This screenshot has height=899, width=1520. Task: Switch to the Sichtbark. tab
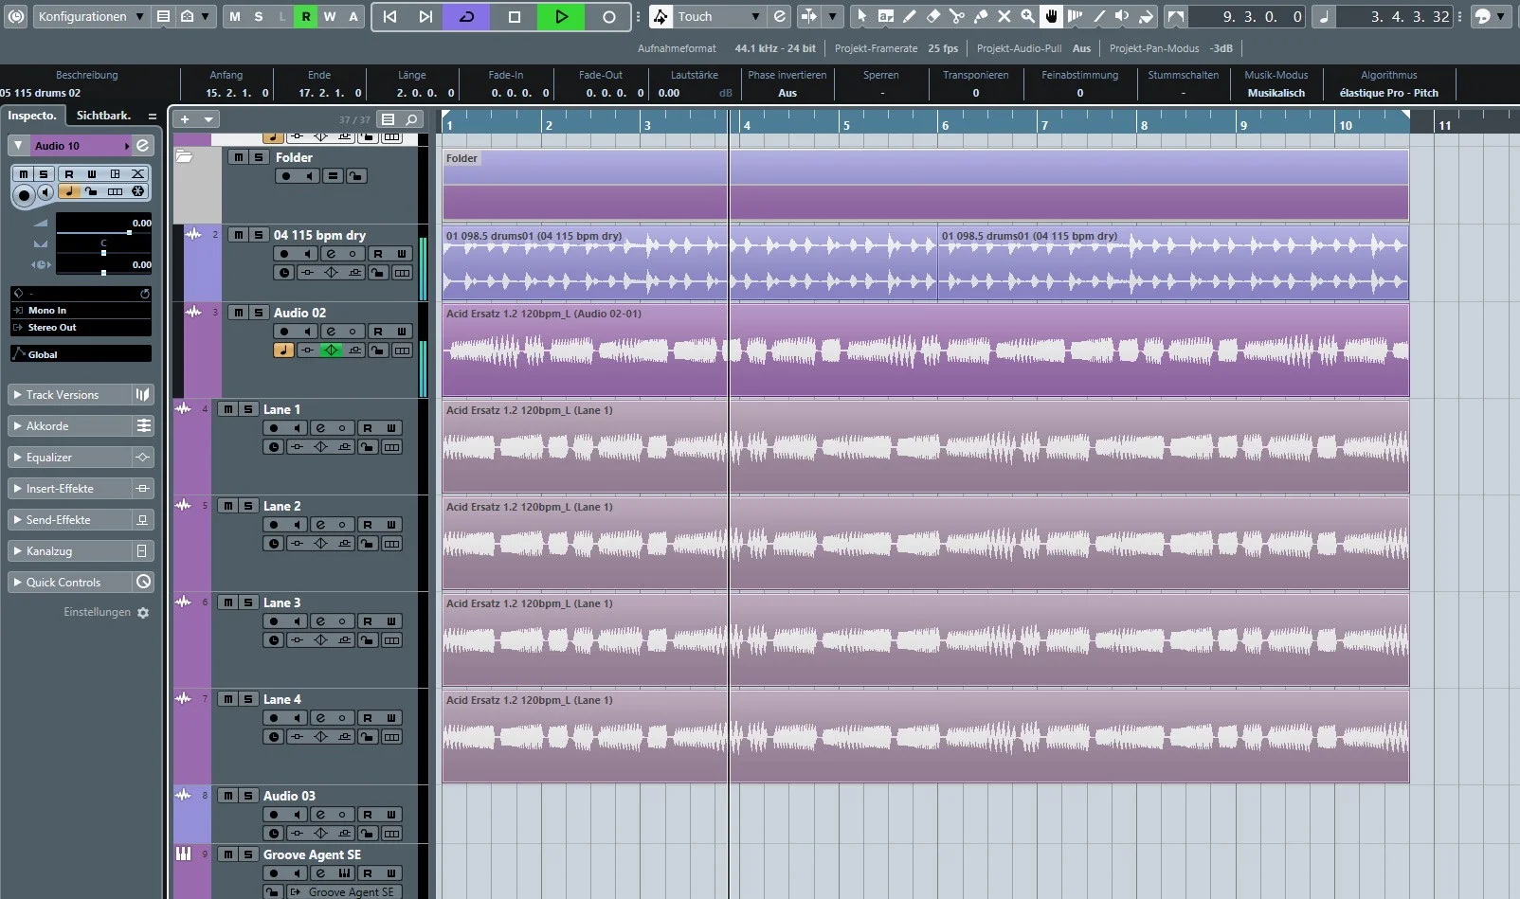click(103, 116)
